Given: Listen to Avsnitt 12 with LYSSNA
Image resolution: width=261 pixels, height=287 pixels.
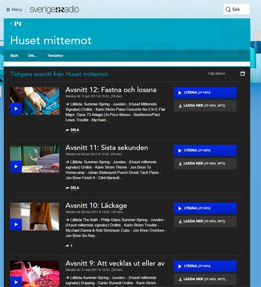Looking at the screenshot, I should pyautogui.click(x=205, y=92).
